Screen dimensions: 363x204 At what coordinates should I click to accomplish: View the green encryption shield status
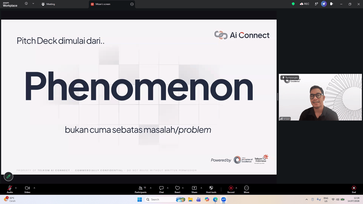(293, 4)
